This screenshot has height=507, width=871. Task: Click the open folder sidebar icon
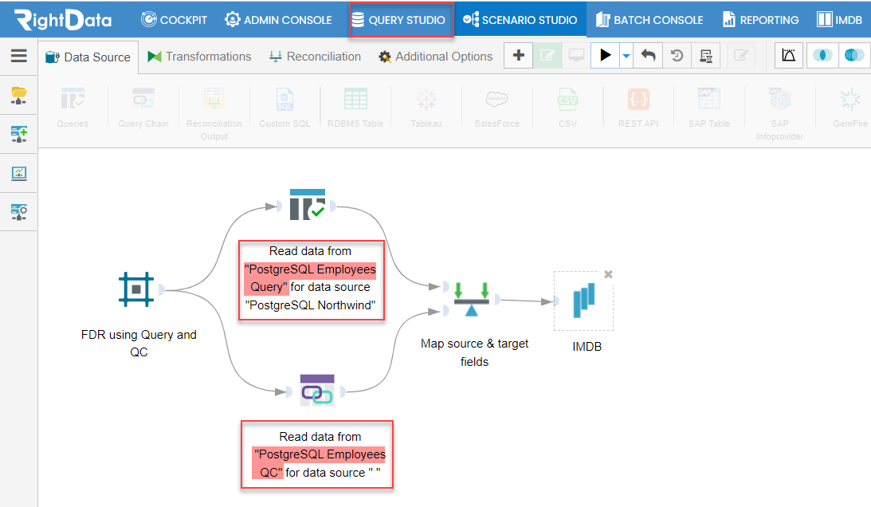coord(19,96)
